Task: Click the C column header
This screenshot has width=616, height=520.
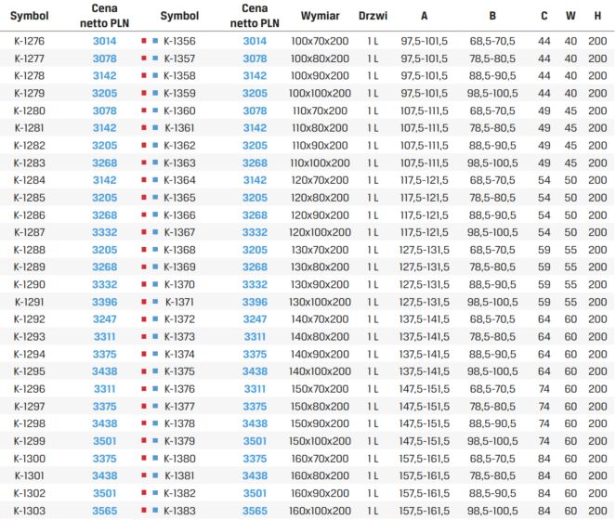Action: [544, 16]
